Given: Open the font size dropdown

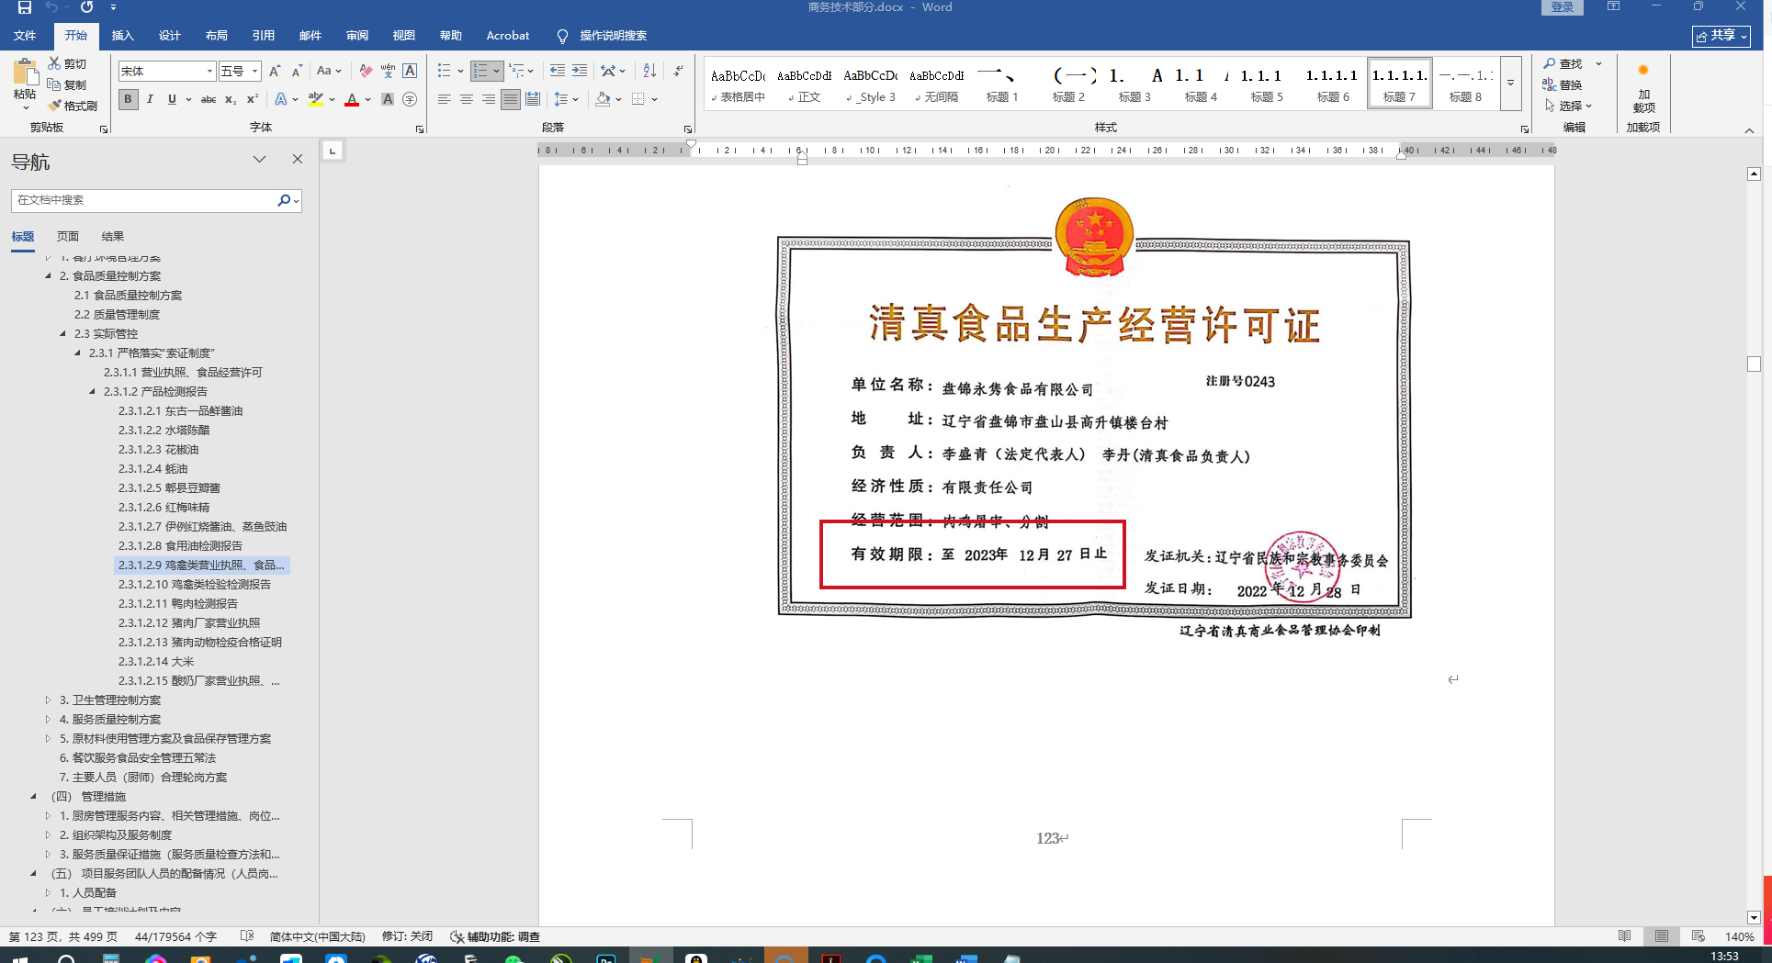Looking at the screenshot, I should (x=254, y=71).
